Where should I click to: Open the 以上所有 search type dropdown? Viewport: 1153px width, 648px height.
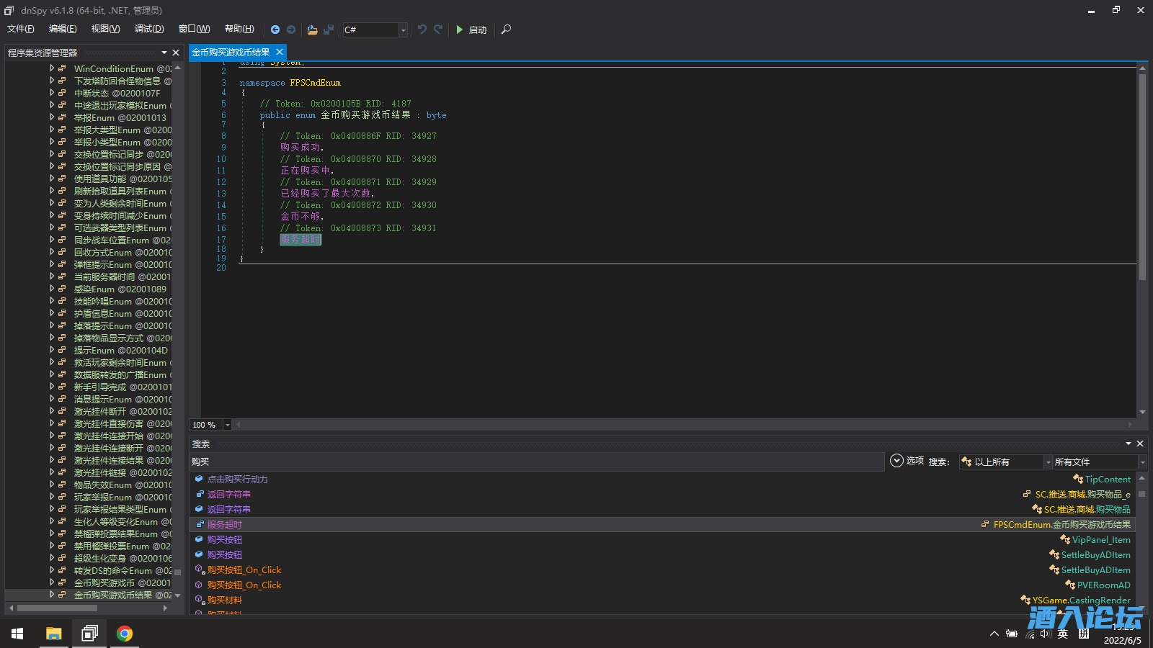pyautogui.click(x=1047, y=462)
